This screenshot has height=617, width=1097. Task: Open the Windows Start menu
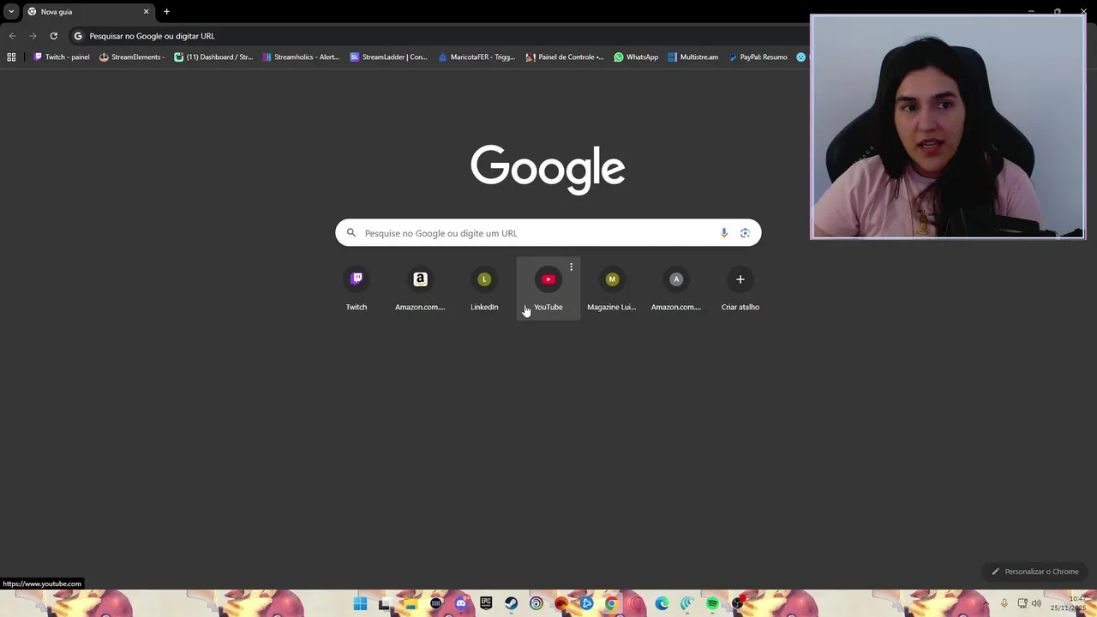point(360,603)
